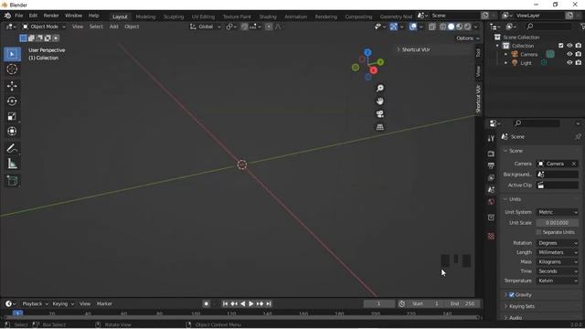Toggle X-ray mode
585x329 pixels.
(432, 27)
